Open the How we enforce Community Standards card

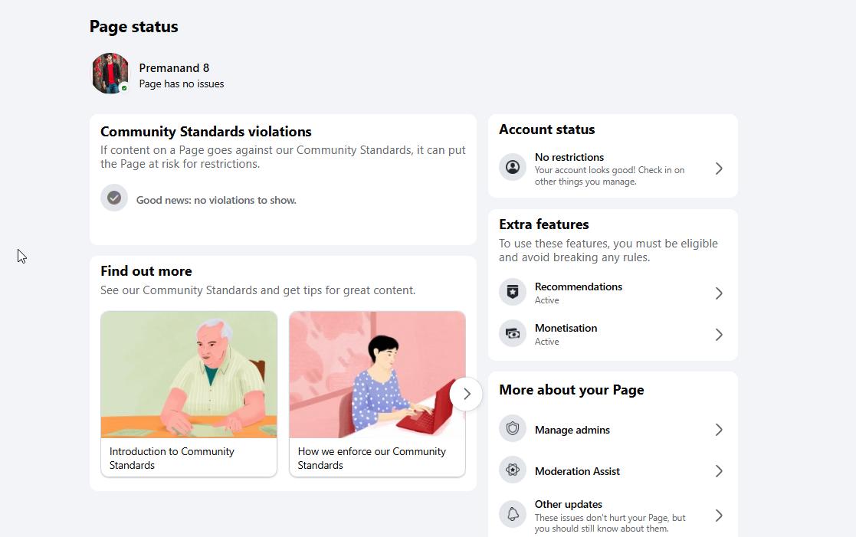(377, 394)
